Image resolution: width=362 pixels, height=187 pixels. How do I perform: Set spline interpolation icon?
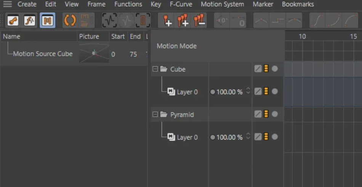[294, 20]
